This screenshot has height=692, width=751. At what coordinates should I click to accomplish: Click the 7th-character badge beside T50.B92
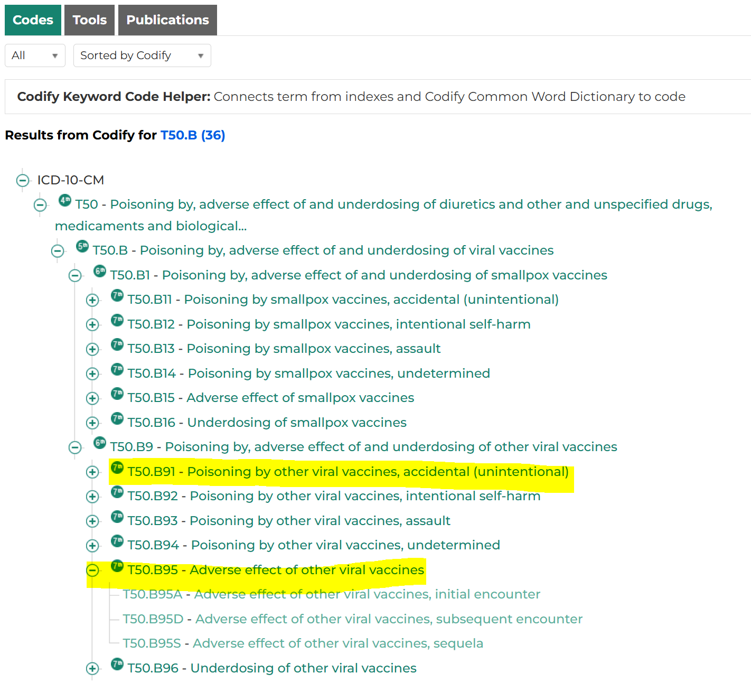click(x=117, y=491)
